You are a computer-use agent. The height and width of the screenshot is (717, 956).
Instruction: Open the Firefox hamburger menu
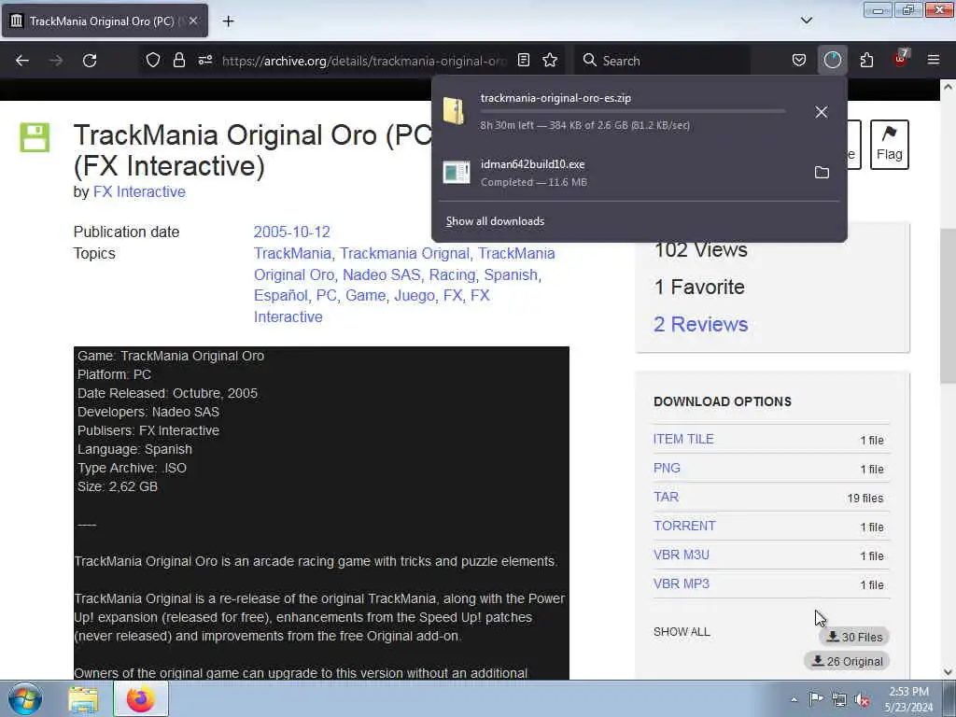(934, 60)
